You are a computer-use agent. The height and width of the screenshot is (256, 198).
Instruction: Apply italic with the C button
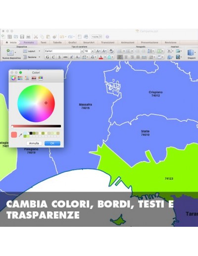pos(53,57)
